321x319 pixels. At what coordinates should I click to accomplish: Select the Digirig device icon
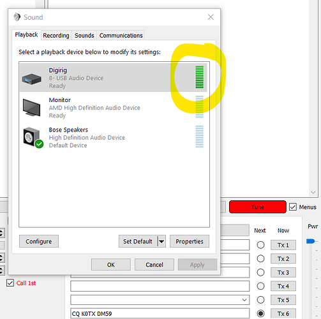coord(31,79)
